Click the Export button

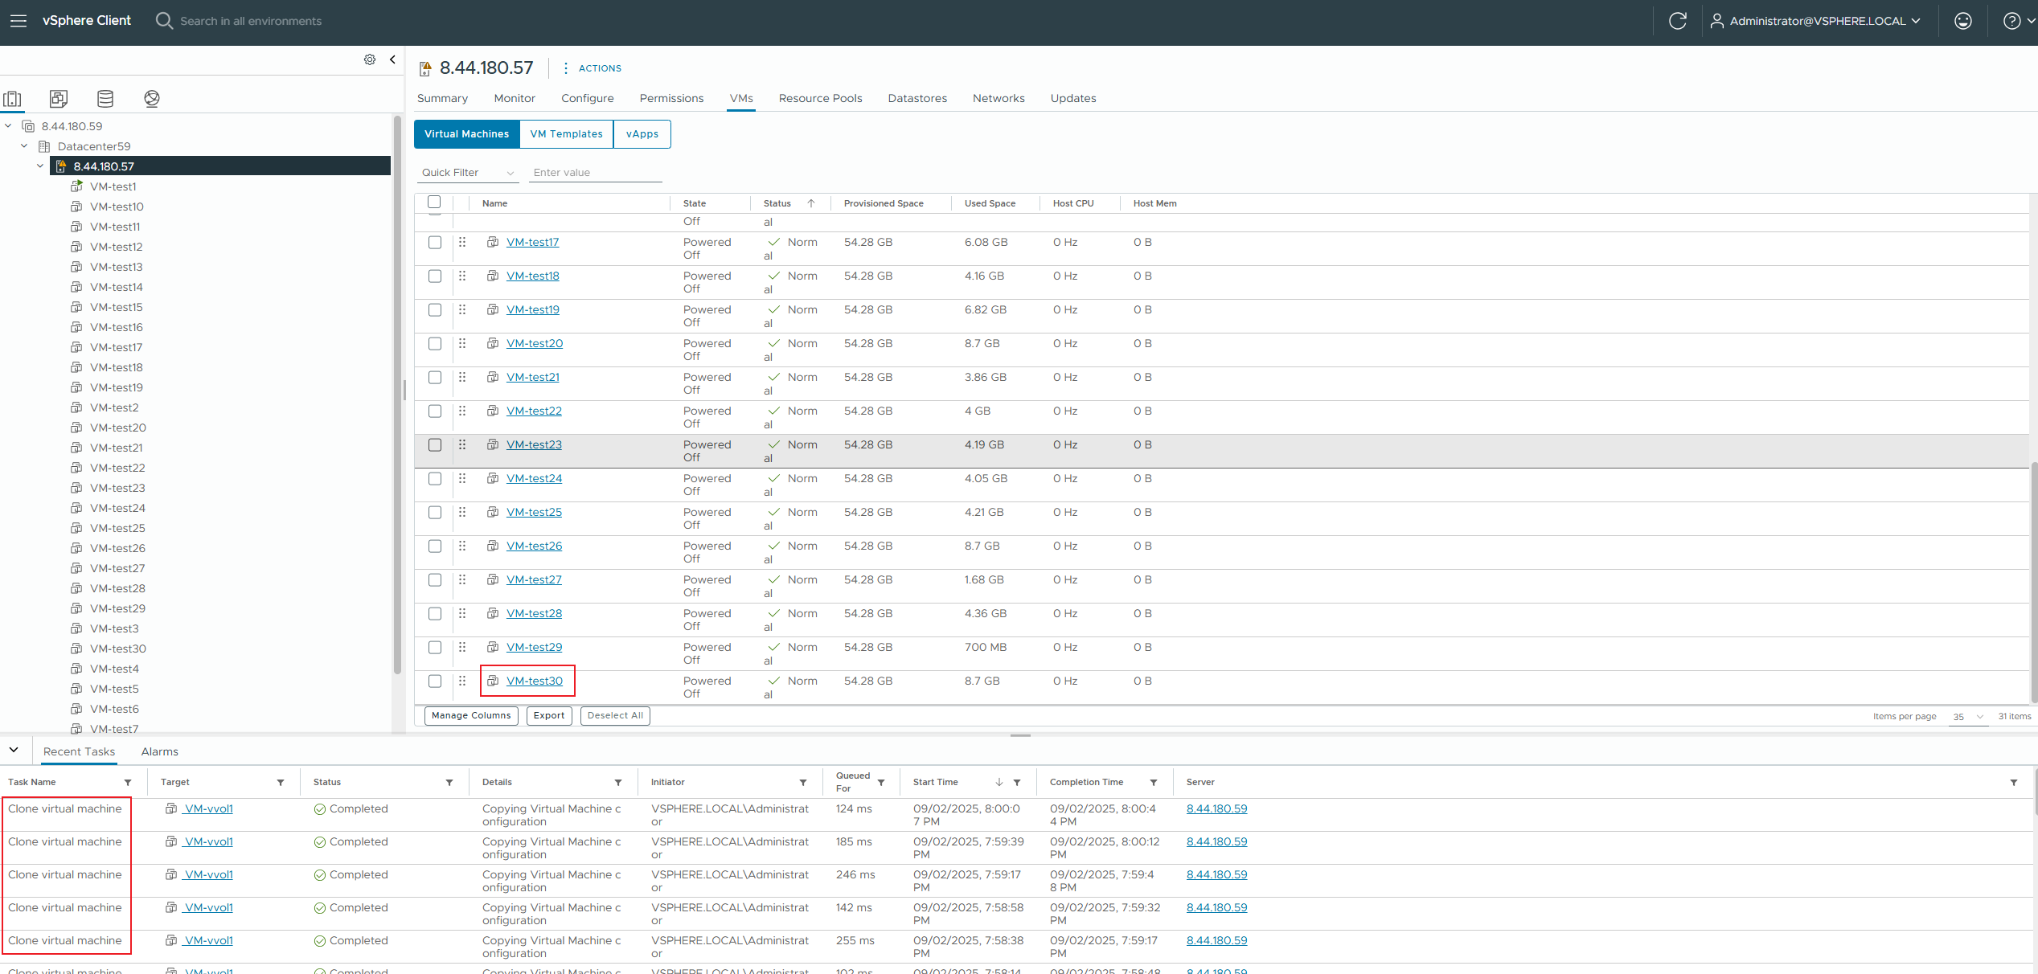pyautogui.click(x=549, y=716)
